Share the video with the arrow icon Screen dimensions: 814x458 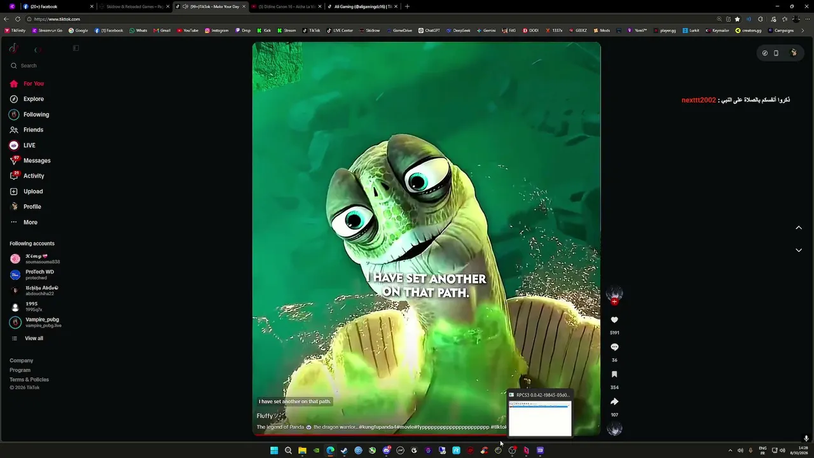pos(614,401)
